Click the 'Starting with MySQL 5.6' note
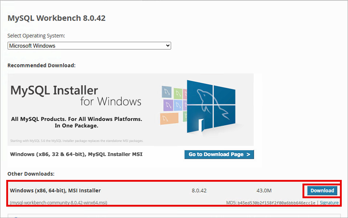The width and height of the screenshot is (348, 218). tap(77, 141)
